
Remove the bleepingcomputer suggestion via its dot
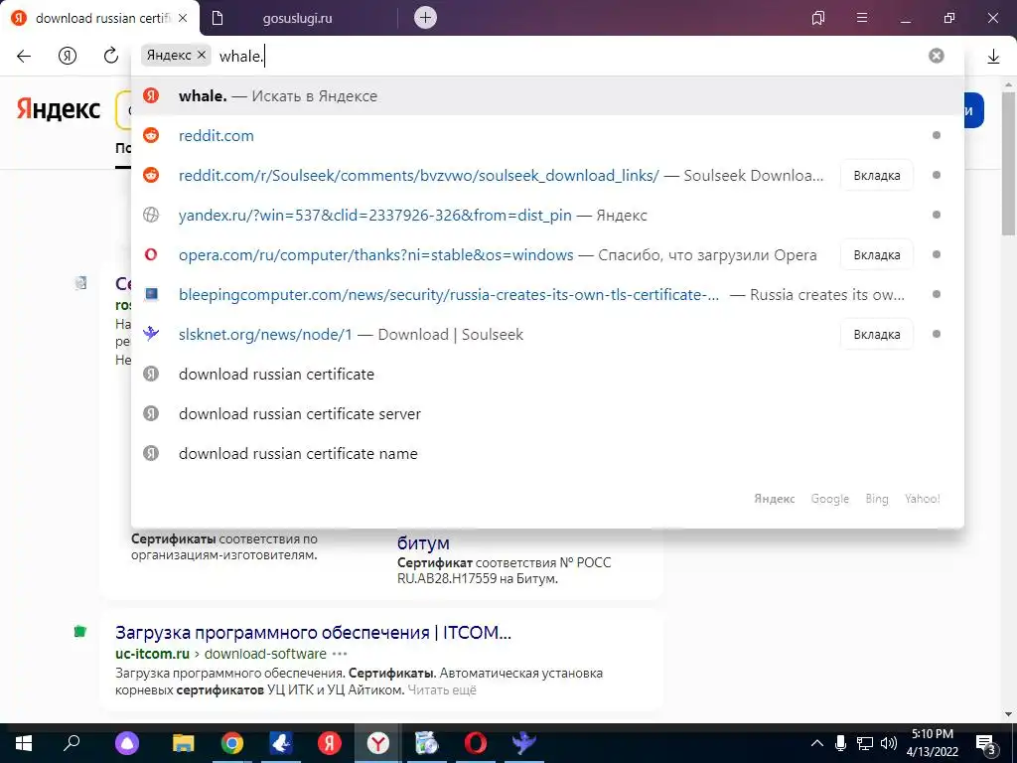(936, 294)
